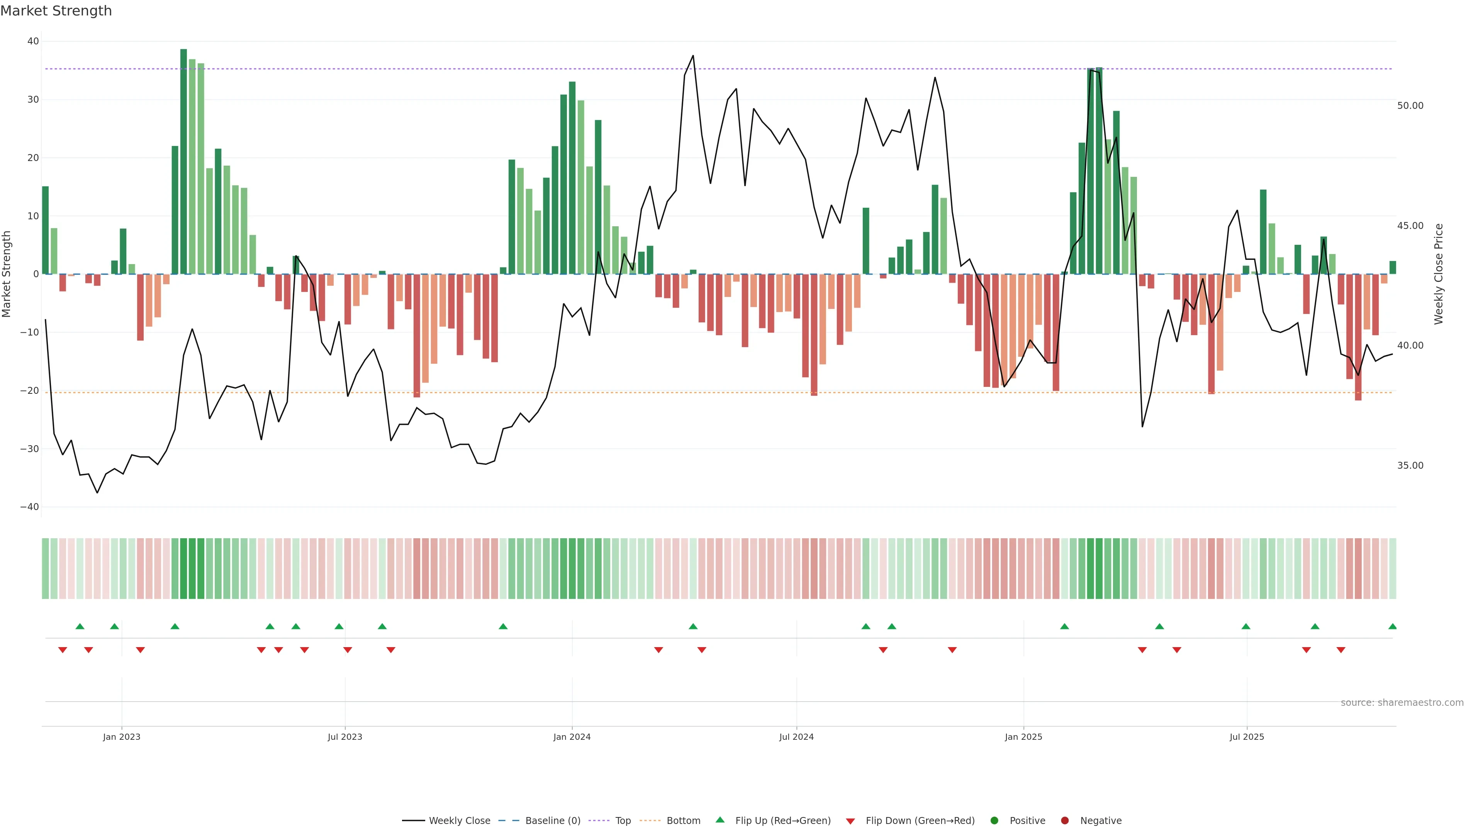This screenshot has width=1483, height=834.
Task: Click the Negative red circle legend marker
Action: pos(1064,821)
